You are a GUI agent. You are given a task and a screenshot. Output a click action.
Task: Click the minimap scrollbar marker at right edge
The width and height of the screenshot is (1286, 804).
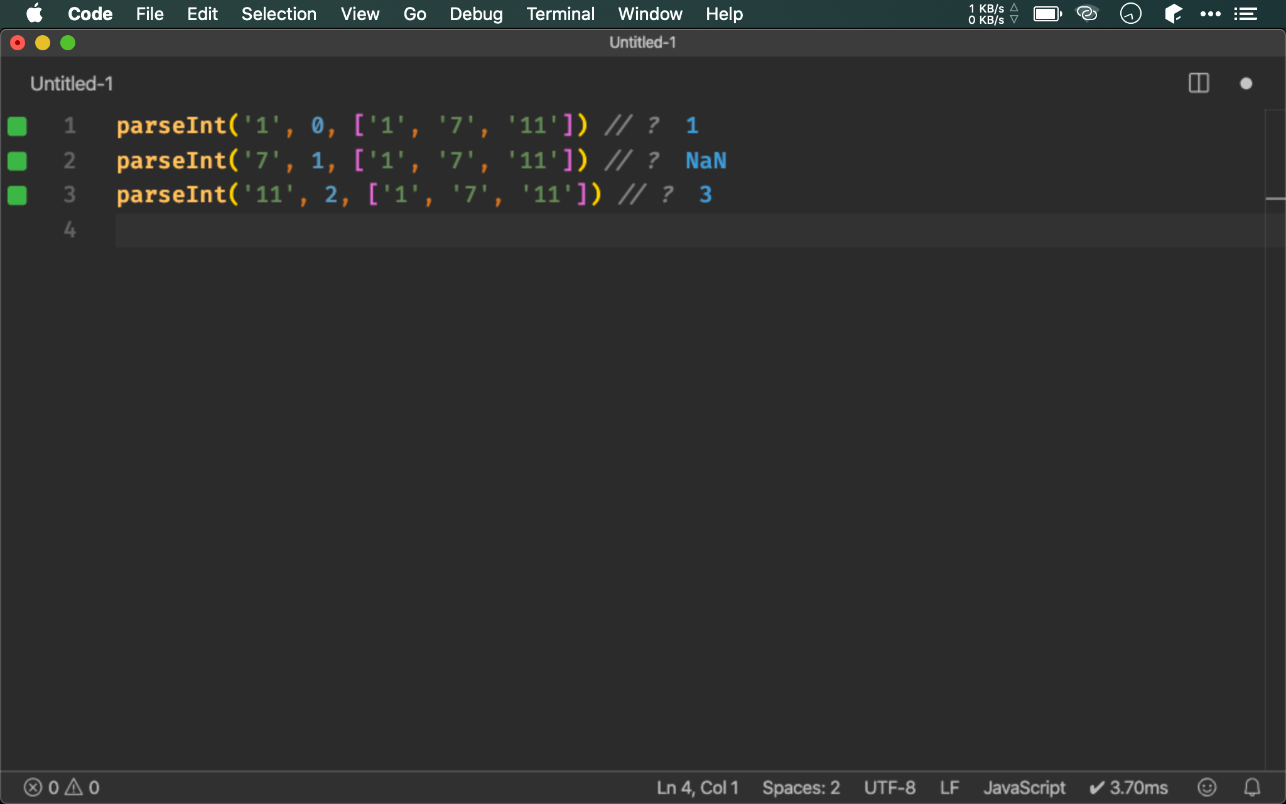[1275, 198]
